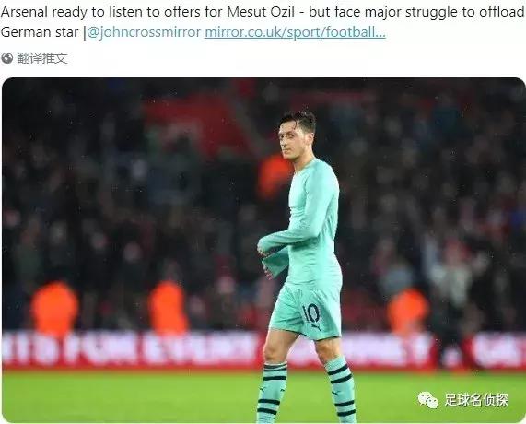Click the word "Arsenal" at tweet start
The image size is (526, 424).
[x=24, y=12]
